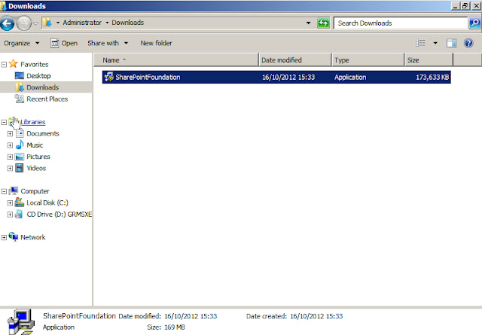The width and height of the screenshot is (482, 335).
Task: Click New folder
Action: (156, 44)
